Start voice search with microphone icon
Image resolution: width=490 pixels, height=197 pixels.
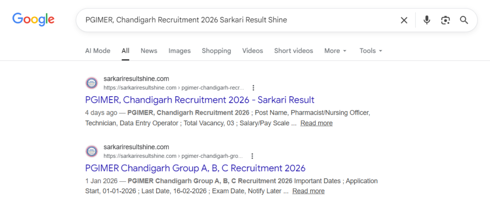click(x=427, y=20)
